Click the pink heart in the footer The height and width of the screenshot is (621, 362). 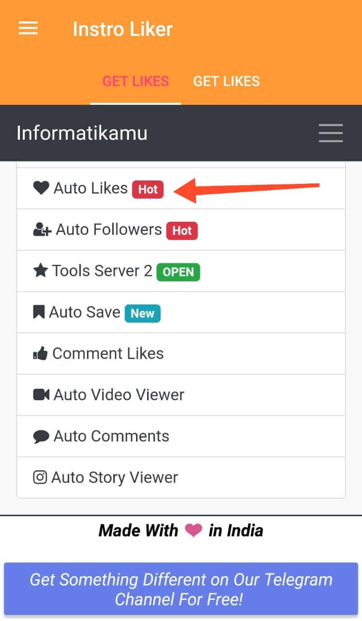(193, 531)
